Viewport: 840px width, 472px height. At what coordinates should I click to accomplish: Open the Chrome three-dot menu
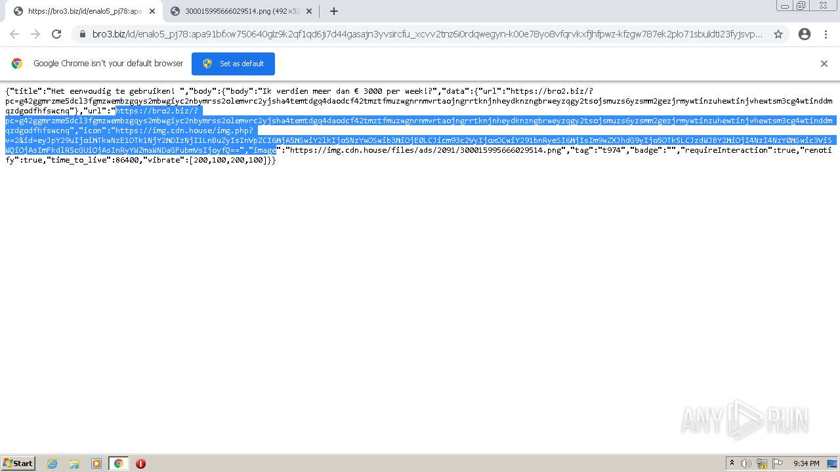(827, 34)
